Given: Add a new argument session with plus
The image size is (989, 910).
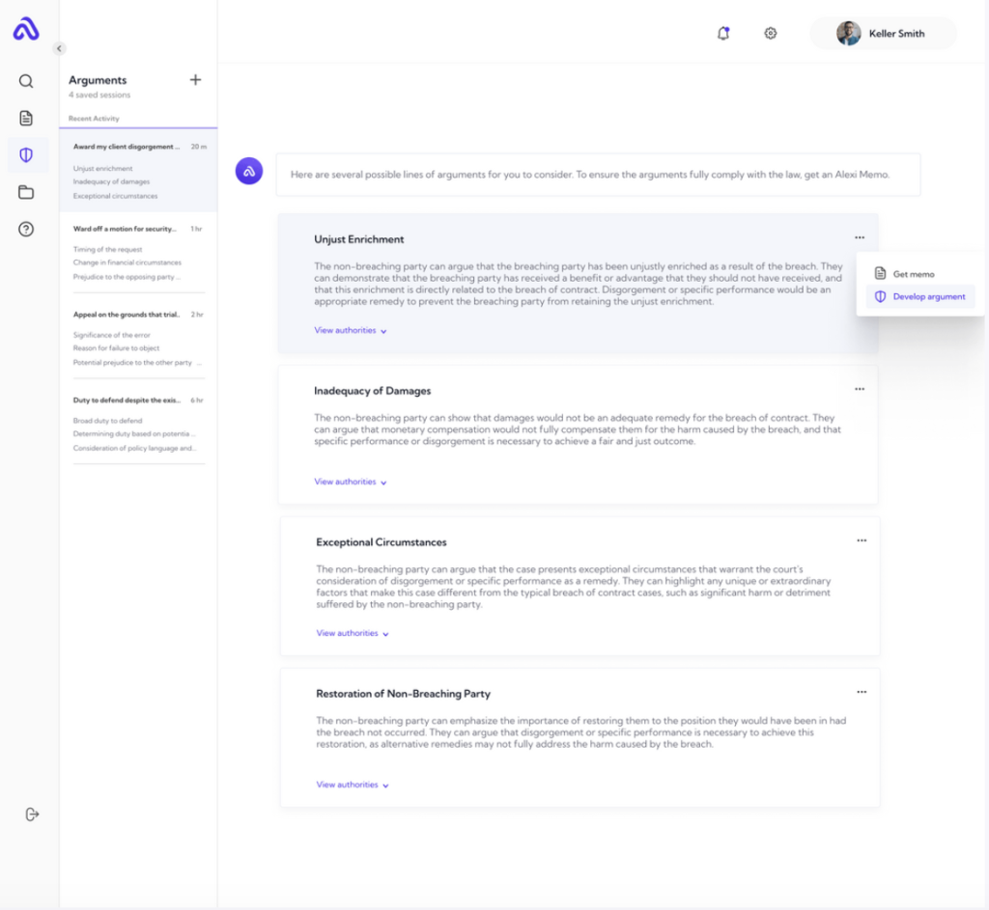Looking at the screenshot, I should click(195, 80).
